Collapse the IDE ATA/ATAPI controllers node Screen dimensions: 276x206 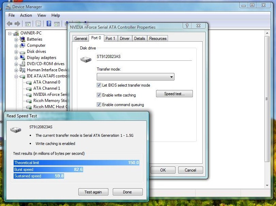tap(16, 76)
